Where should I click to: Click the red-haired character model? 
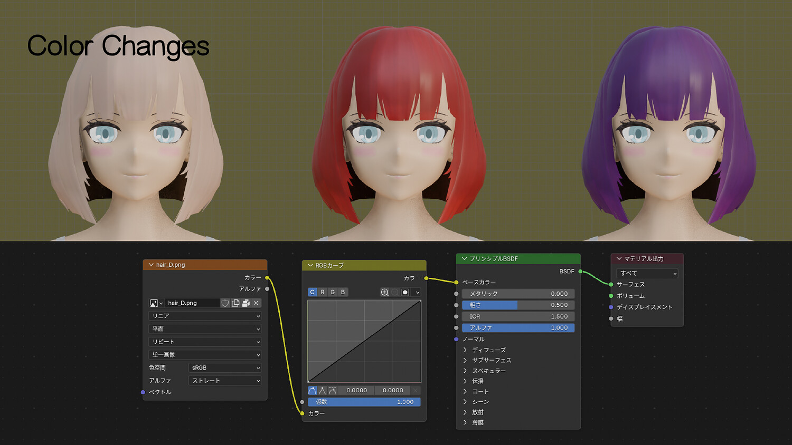click(400, 133)
